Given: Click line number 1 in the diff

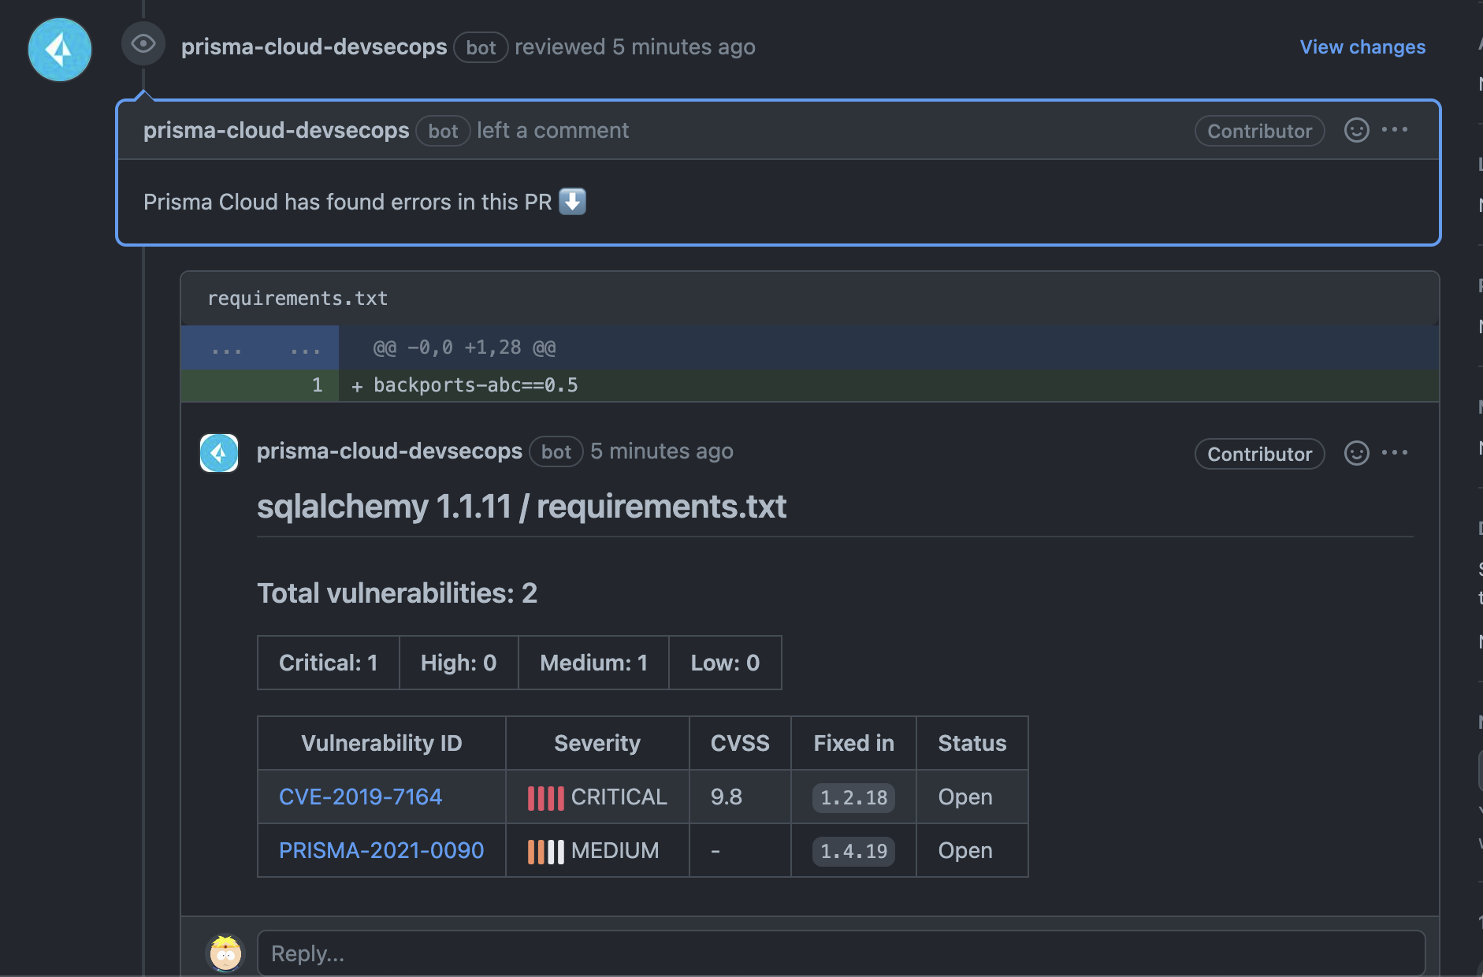Looking at the screenshot, I should (x=317, y=385).
